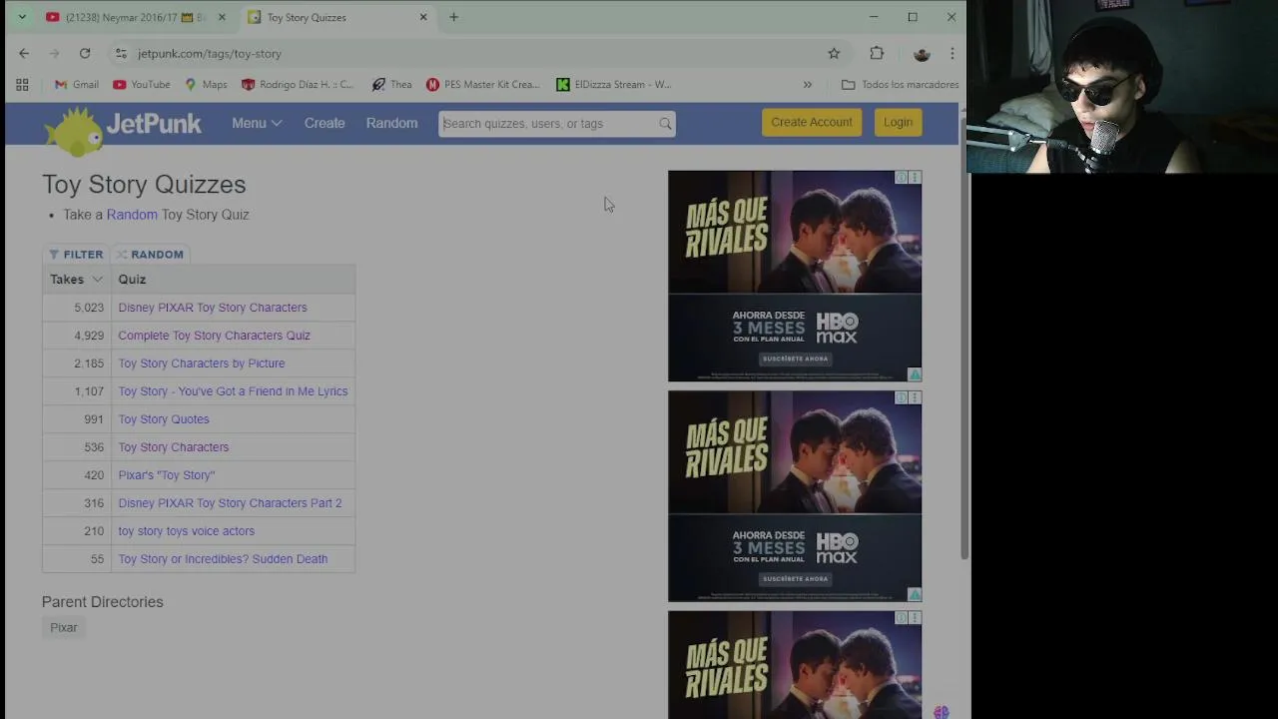This screenshot has width=1278, height=719.
Task: Open the 536-takes Toy Story Characters quiz
Action: [174, 447]
